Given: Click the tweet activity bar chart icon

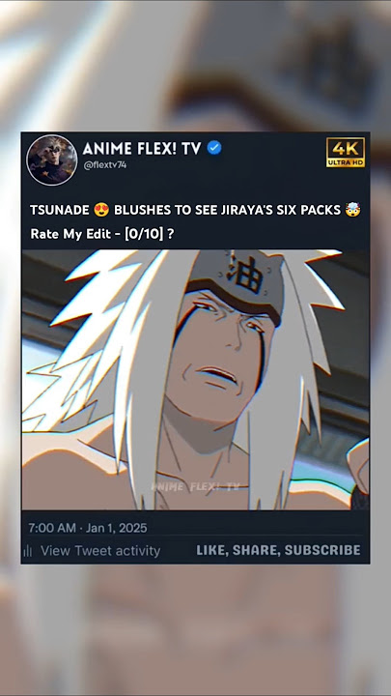Looking at the screenshot, I should pos(27,551).
